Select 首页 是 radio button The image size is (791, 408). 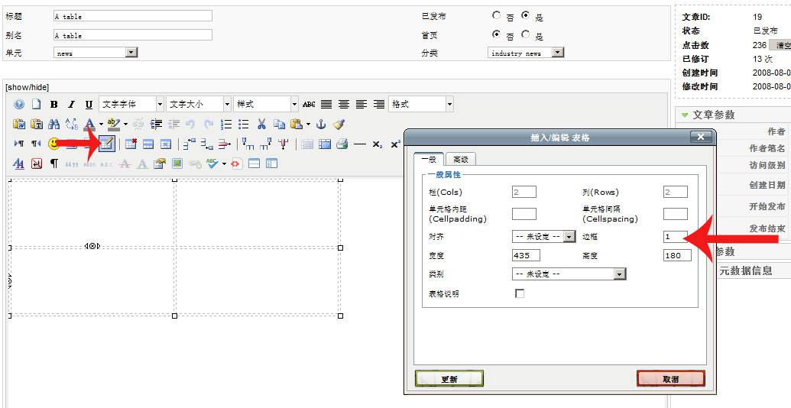point(526,35)
